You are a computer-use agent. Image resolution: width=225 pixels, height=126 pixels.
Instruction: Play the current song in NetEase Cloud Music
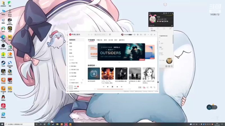coord(112,87)
